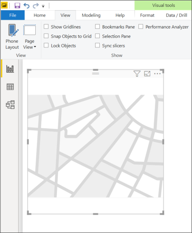The image size is (192, 233).
Task: Toggle the Lock Objects checkbox
Action: click(x=46, y=45)
